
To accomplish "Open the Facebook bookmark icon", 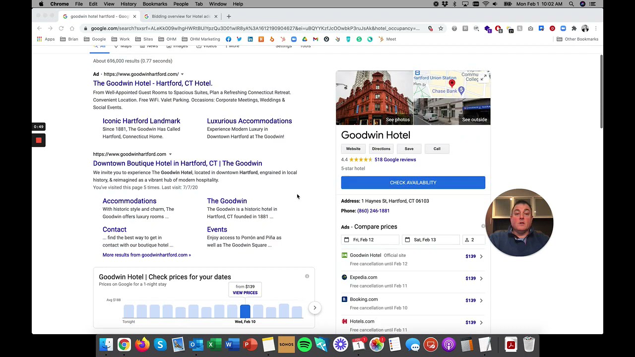I will click(228, 39).
